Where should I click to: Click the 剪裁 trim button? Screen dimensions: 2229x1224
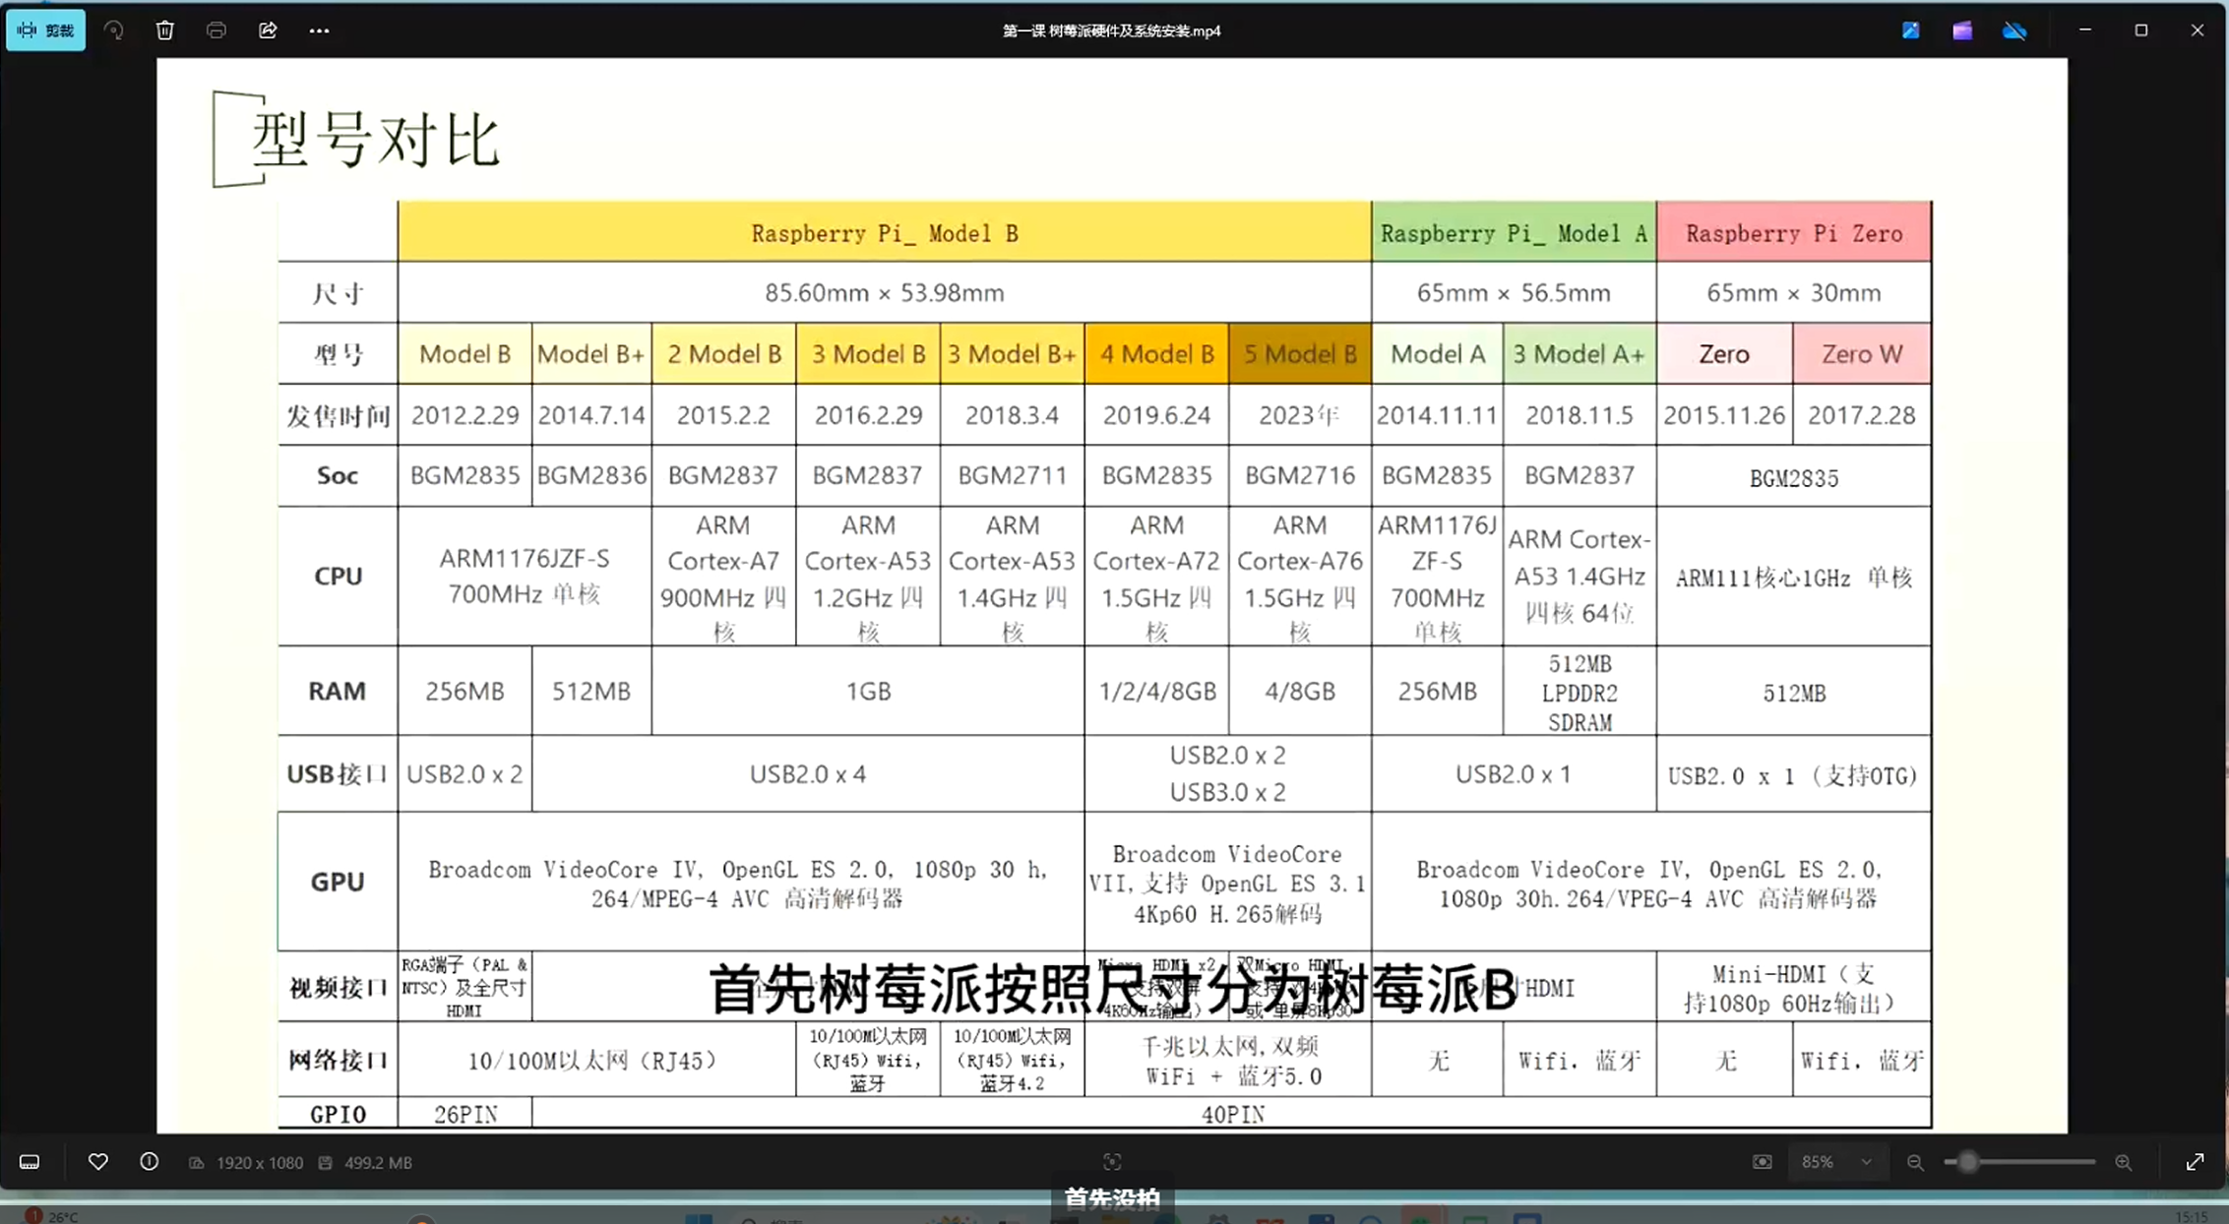[x=46, y=31]
